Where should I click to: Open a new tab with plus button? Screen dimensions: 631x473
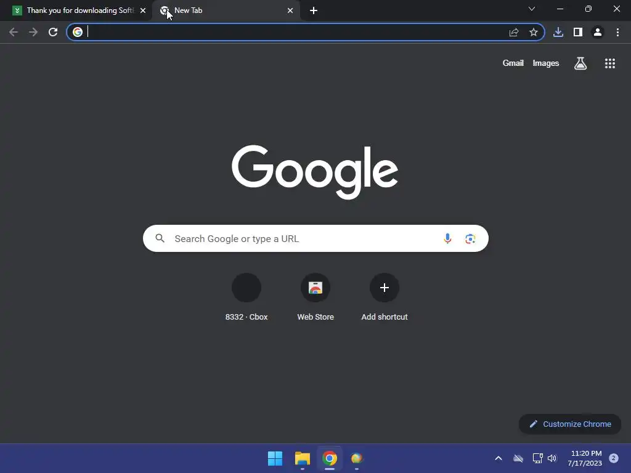314,10
